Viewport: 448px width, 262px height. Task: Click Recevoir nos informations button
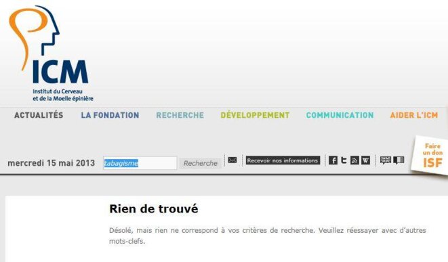[x=283, y=160]
